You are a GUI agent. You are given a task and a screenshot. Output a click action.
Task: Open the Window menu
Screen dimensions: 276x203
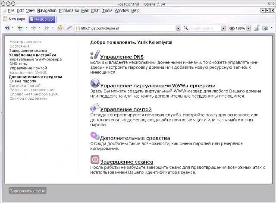[122, 10]
